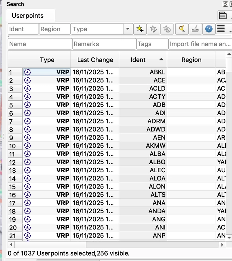Sort by the Last Change column header

95,60
